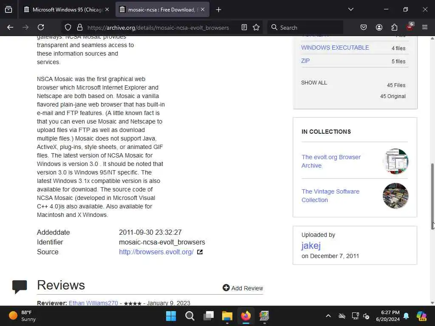Open Windows Start menu

pyautogui.click(x=171, y=316)
